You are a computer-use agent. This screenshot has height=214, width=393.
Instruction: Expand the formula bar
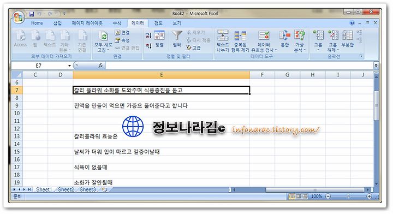[376, 66]
